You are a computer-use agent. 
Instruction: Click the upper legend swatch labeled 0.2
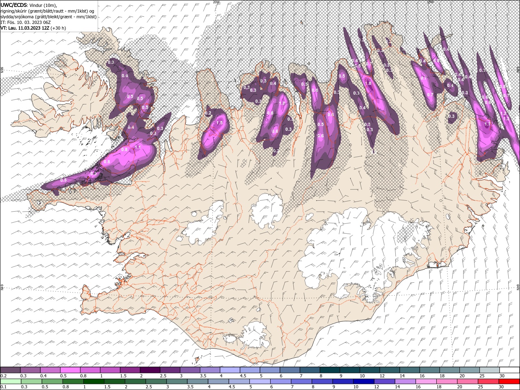(10, 370)
